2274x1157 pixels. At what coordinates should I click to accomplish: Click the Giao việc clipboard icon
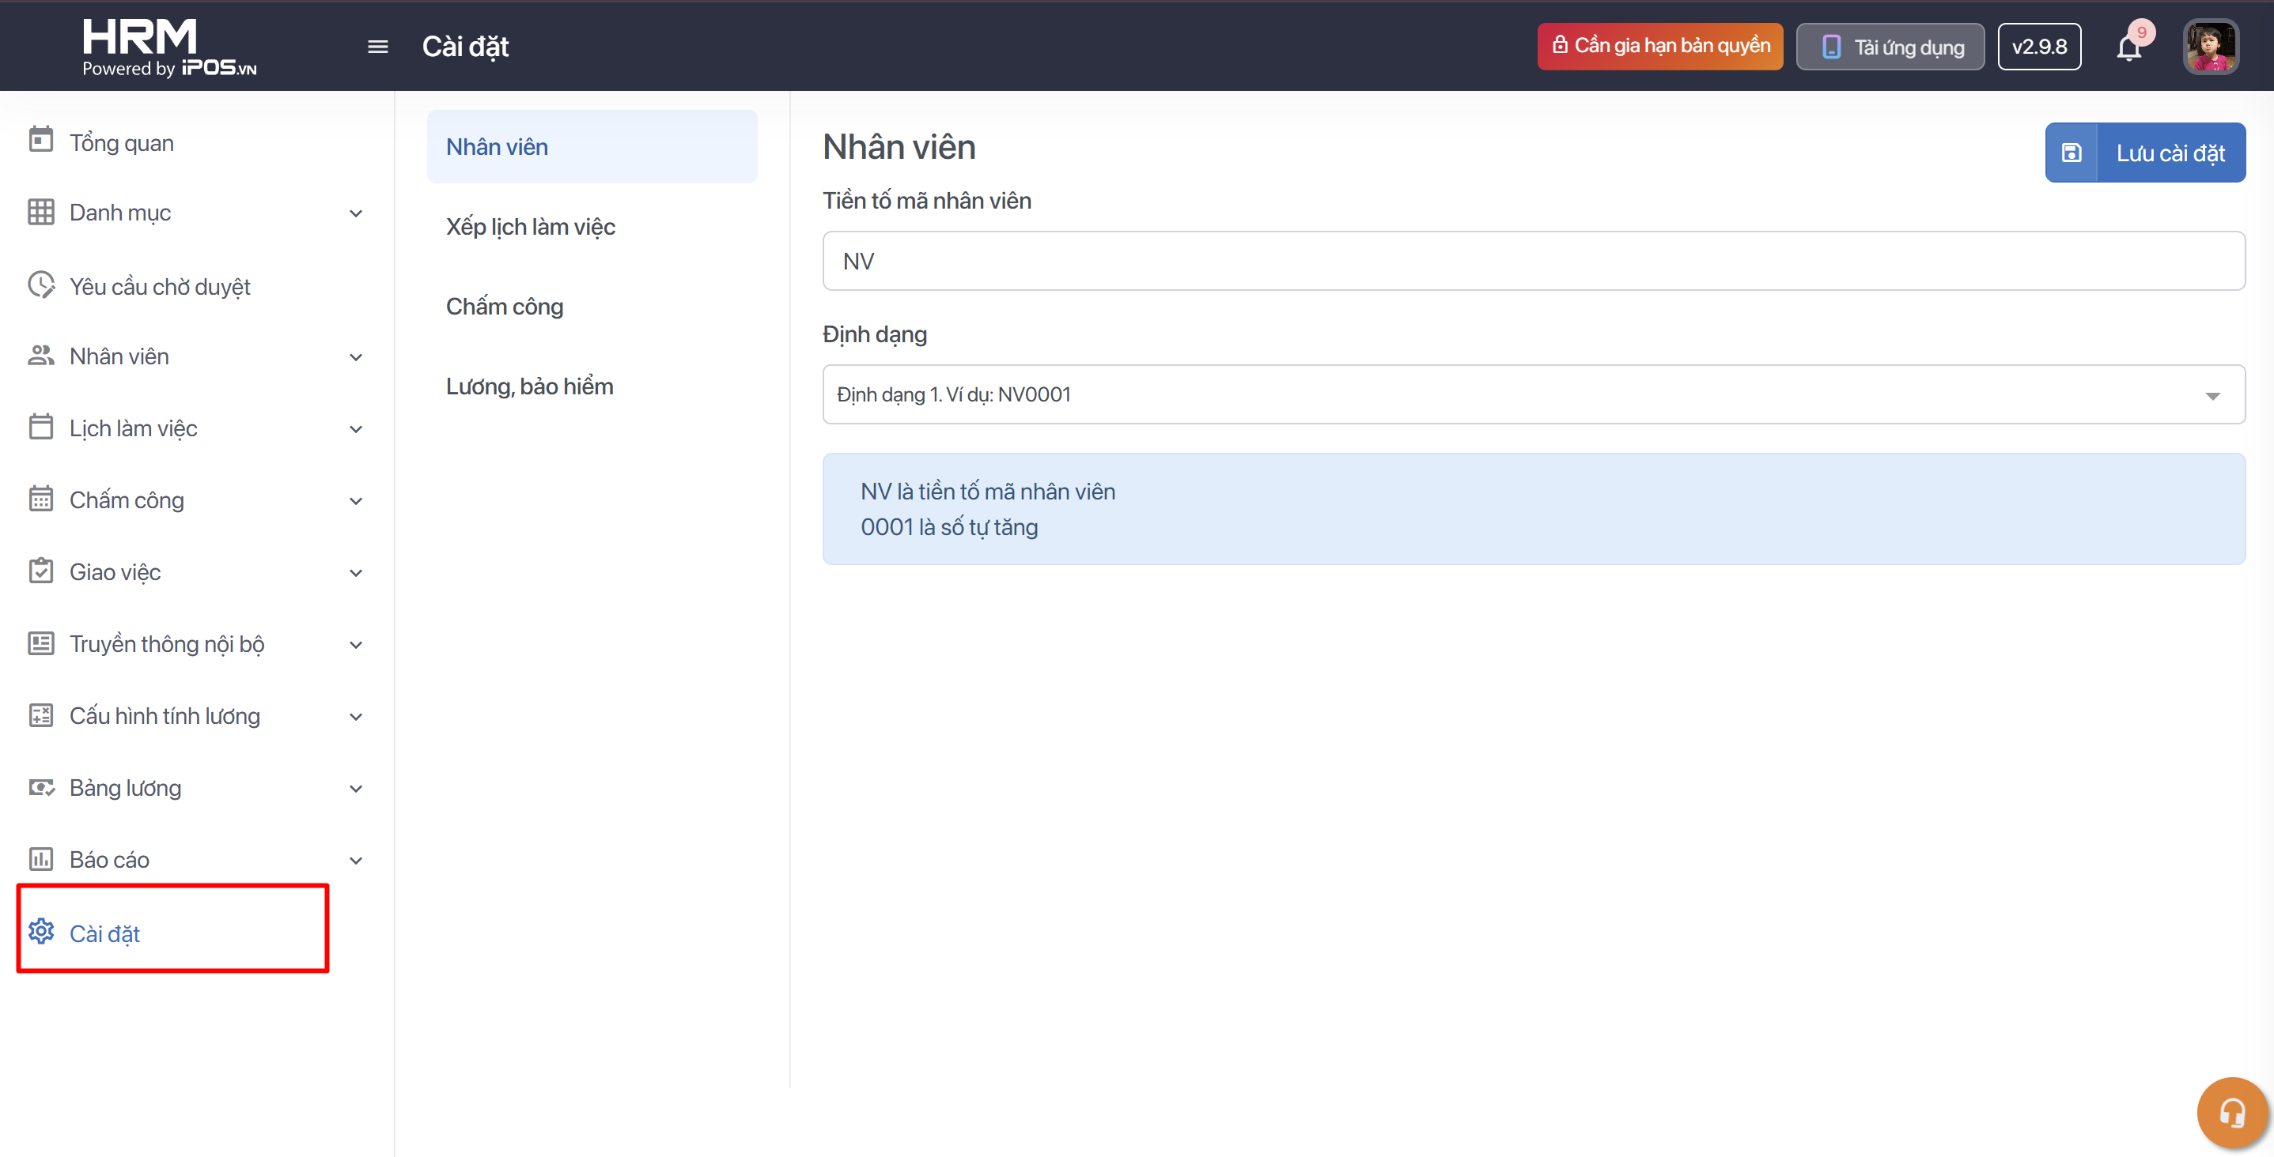pos(40,571)
